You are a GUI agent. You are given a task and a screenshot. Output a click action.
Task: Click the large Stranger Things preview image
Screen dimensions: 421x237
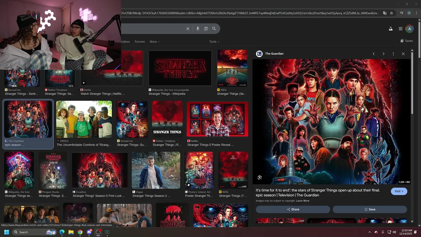coord(332,122)
